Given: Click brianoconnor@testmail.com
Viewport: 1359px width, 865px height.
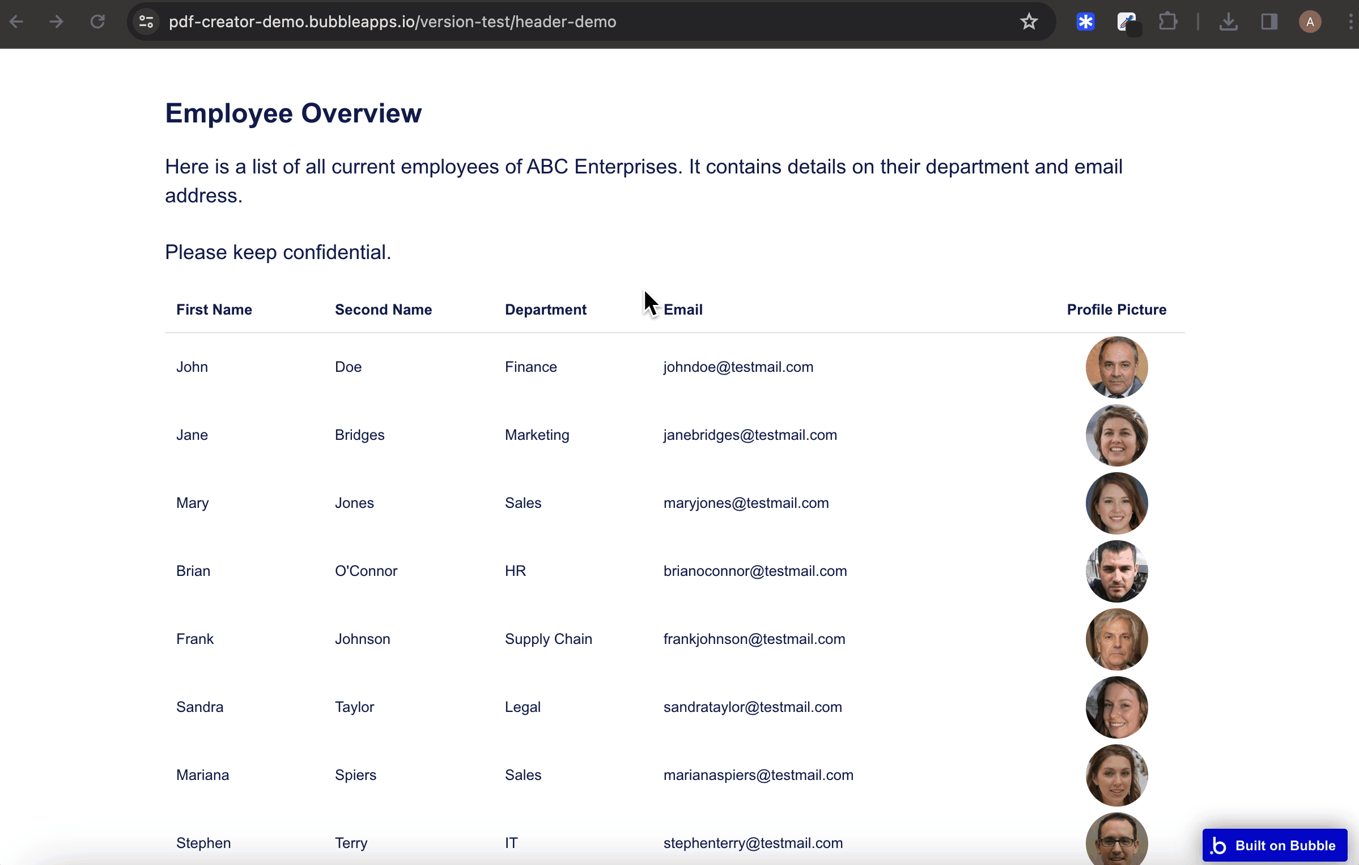Looking at the screenshot, I should coord(755,571).
